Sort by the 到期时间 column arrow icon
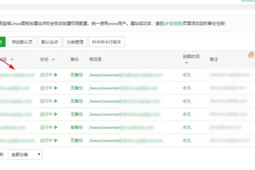 [186, 62]
